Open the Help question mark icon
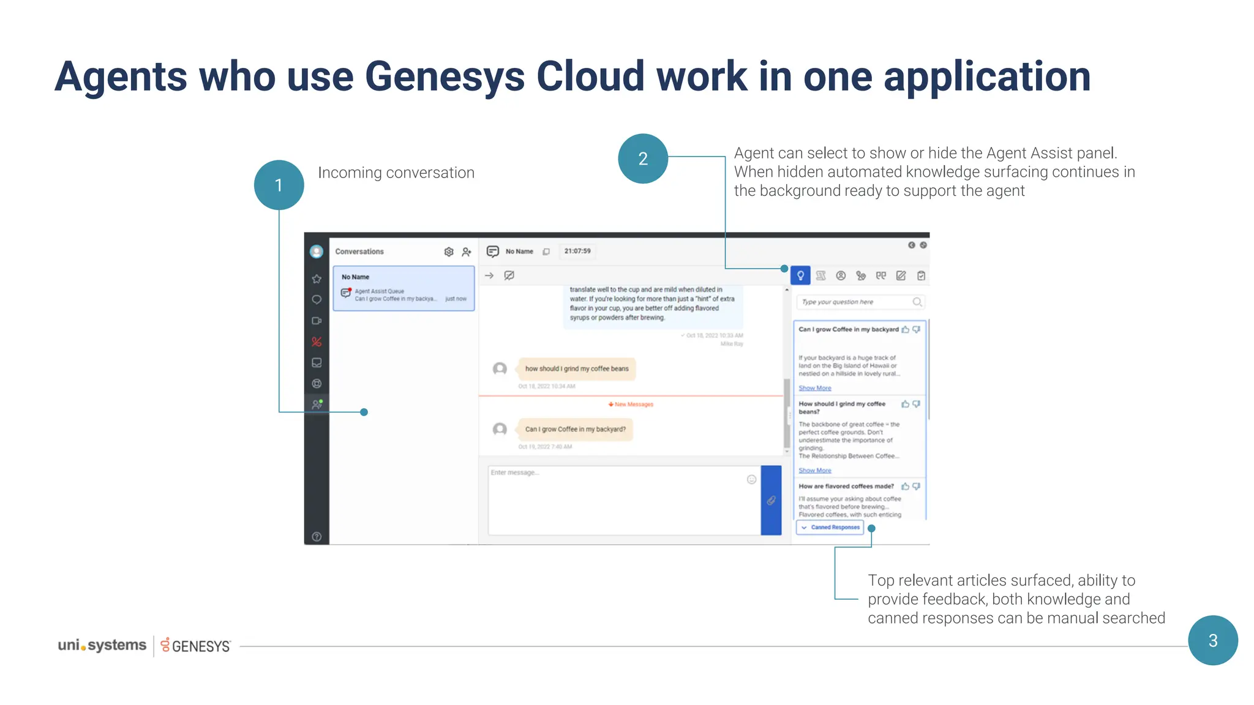Viewport: 1254px width, 705px height. [317, 537]
